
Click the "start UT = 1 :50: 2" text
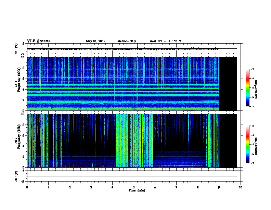[165, 41]
